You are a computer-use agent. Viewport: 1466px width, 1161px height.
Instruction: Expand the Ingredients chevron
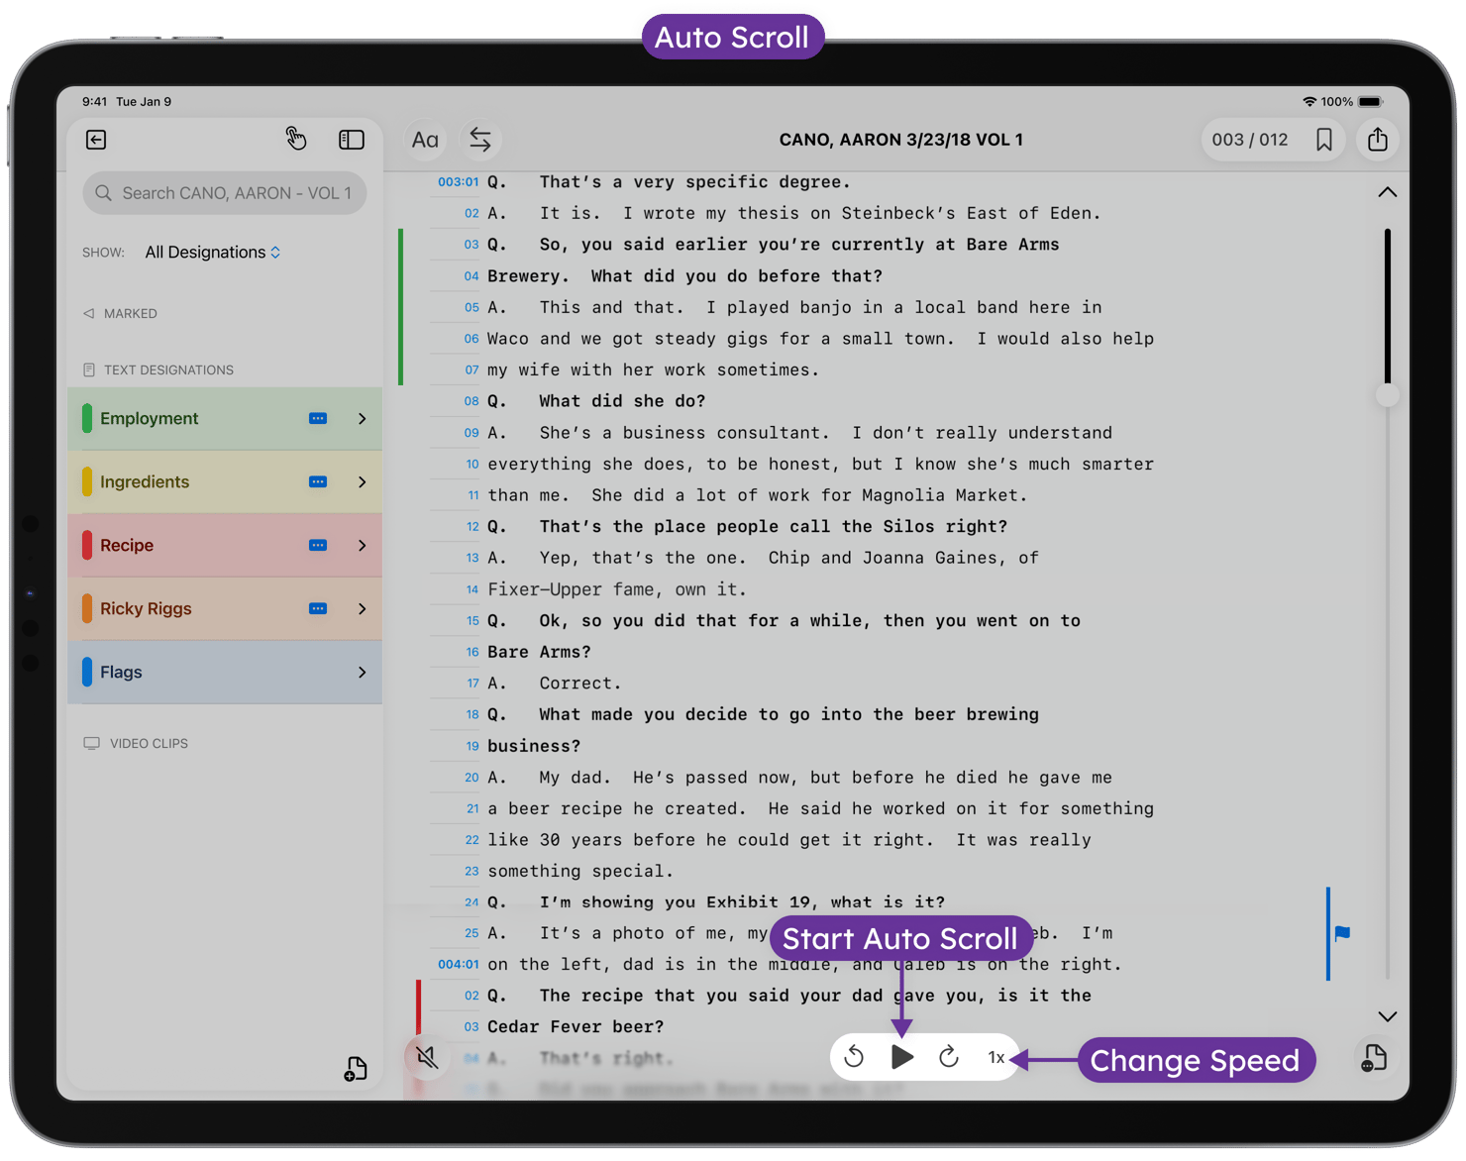click(363, 482)
